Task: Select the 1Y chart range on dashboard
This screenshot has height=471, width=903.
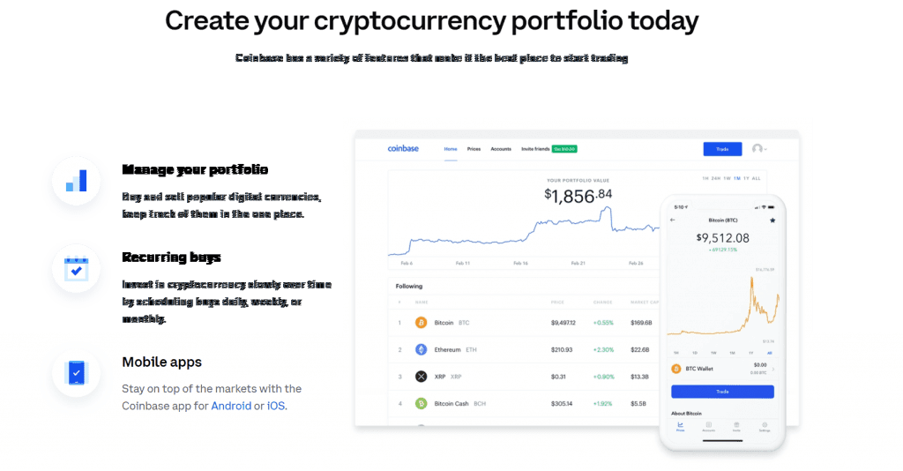Action: [746, 178]
